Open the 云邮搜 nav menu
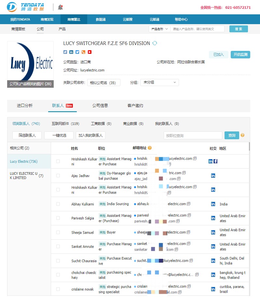The image size is (260, 301). click(x=128, y=19)
